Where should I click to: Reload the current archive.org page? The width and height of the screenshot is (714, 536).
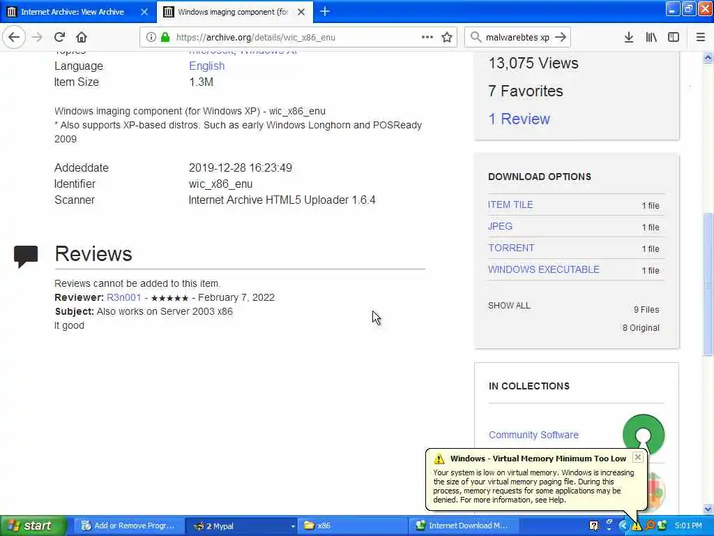point(59,37)
